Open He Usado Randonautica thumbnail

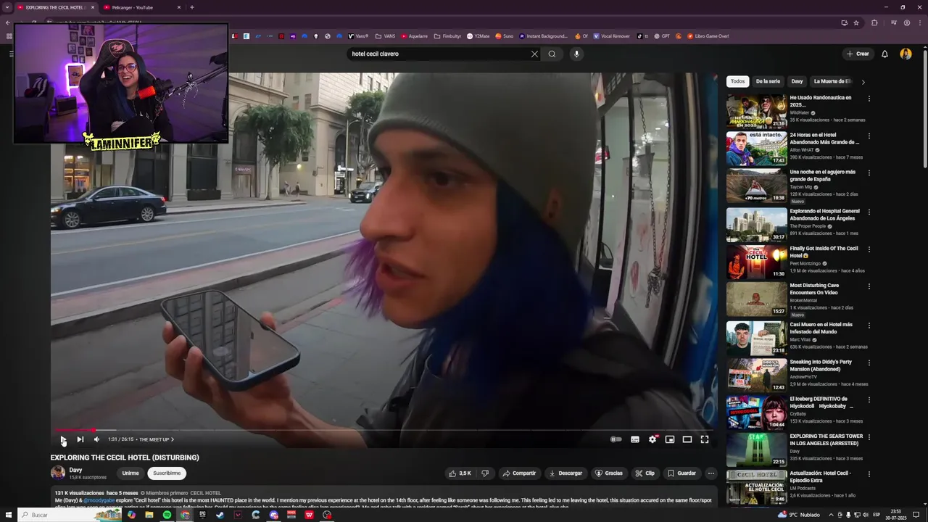click(756, 111)
